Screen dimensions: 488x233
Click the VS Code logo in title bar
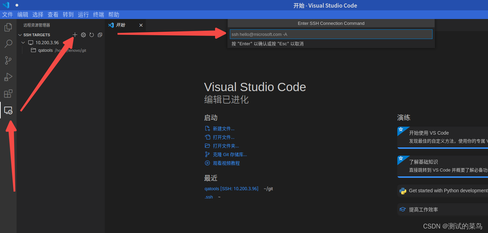[6, 5]
